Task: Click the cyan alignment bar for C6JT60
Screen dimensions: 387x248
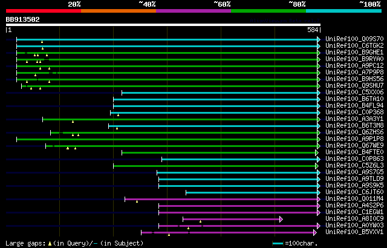Action: point(252,193)
